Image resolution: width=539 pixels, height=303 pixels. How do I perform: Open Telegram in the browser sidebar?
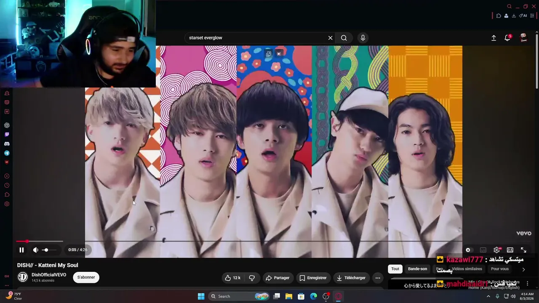click(x=7, y=153)
